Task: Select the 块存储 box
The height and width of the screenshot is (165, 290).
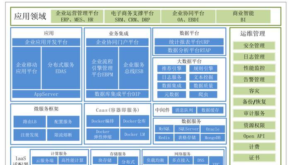Action: tap(105, 160)
